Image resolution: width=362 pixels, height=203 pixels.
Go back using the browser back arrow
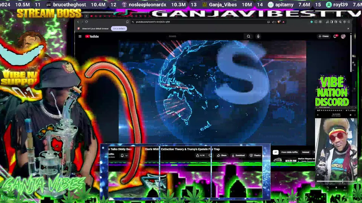(x=78, y=22)
